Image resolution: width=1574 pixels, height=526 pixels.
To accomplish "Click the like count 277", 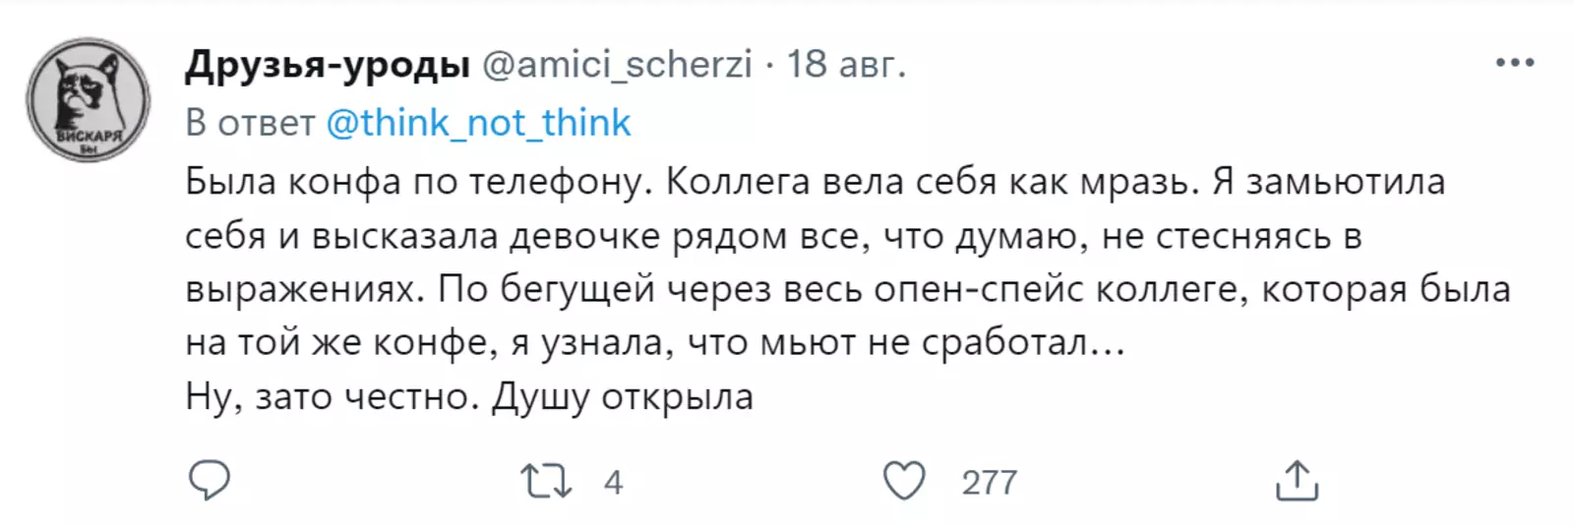I will [x=989, y=482].
